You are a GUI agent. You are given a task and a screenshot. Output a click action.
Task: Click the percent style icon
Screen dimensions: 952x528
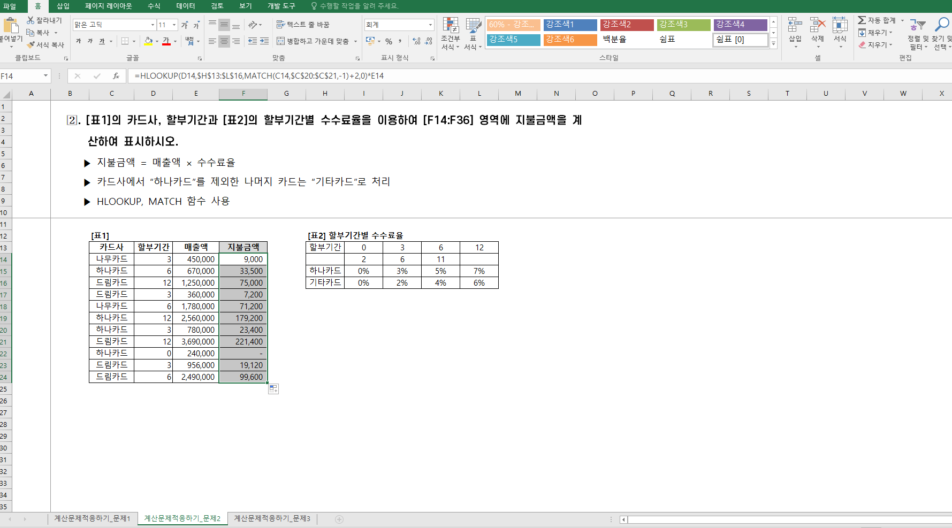(389, 41)
